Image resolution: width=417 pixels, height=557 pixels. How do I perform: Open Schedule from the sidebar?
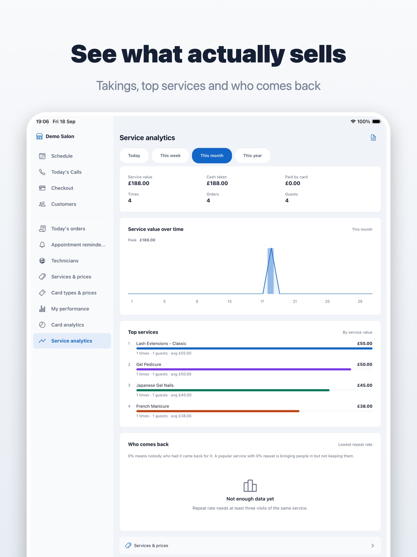(72, 156)
